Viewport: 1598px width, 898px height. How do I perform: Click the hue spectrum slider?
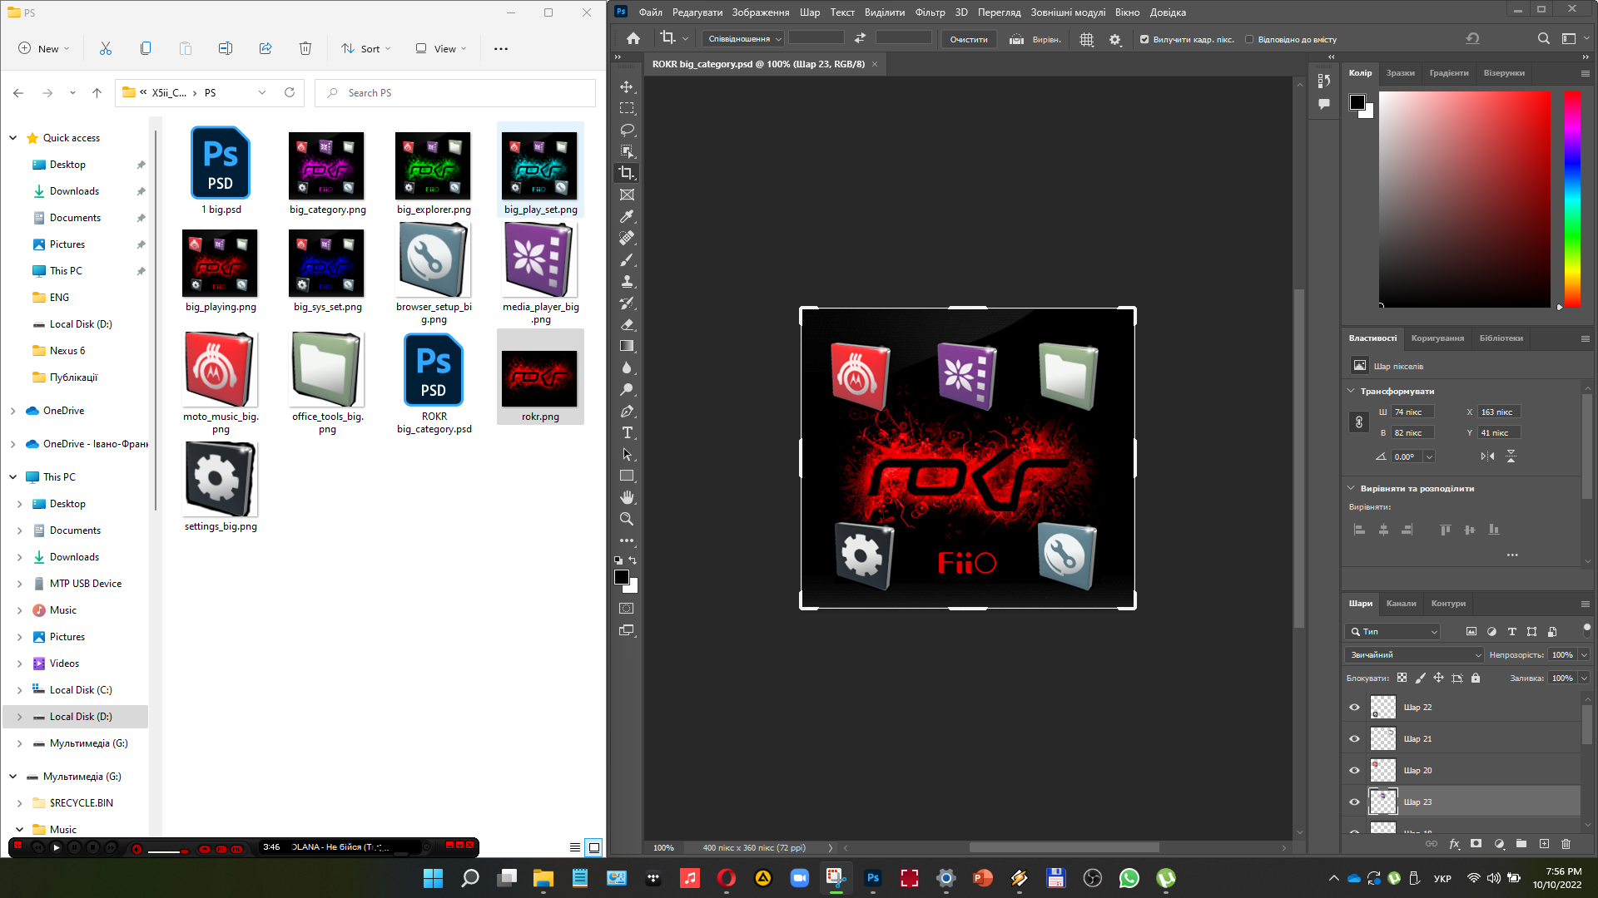(x=1572, y=199)
